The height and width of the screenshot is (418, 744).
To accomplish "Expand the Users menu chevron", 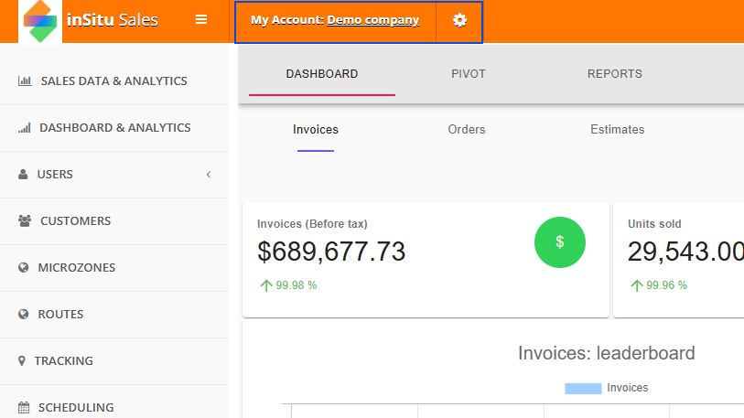I will click(x=209, y=175).
